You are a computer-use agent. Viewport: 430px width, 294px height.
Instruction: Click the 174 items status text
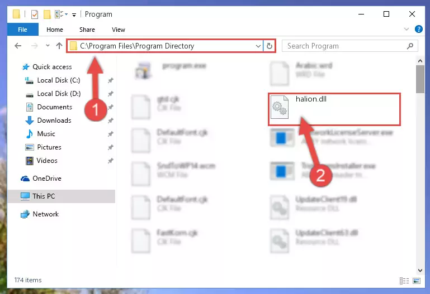(x=28, y=280)
